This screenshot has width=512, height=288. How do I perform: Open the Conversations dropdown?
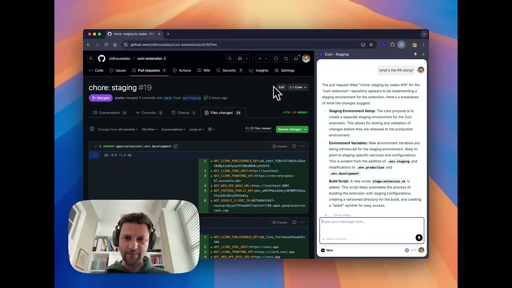click(173, 130)
